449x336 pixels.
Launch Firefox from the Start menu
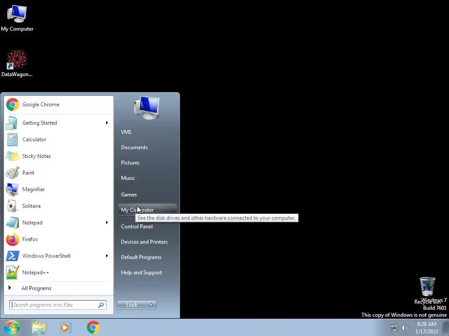[x=59, y=239]
